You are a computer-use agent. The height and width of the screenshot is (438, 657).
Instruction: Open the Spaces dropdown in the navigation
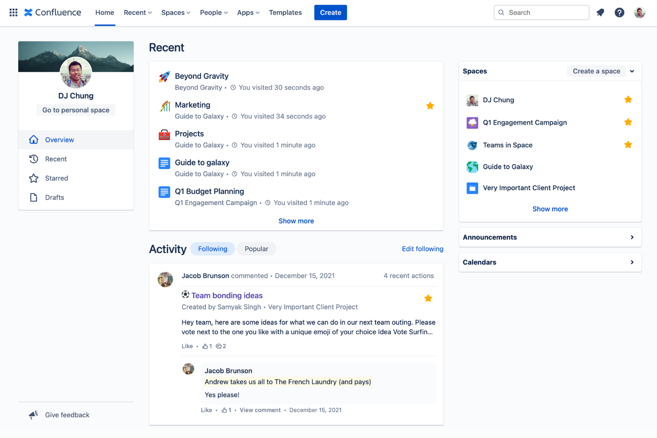click(176, 12)
